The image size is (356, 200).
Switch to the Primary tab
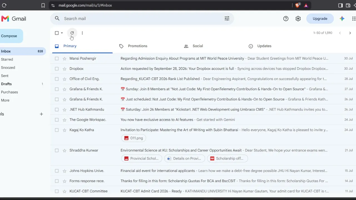coord(82,46)
